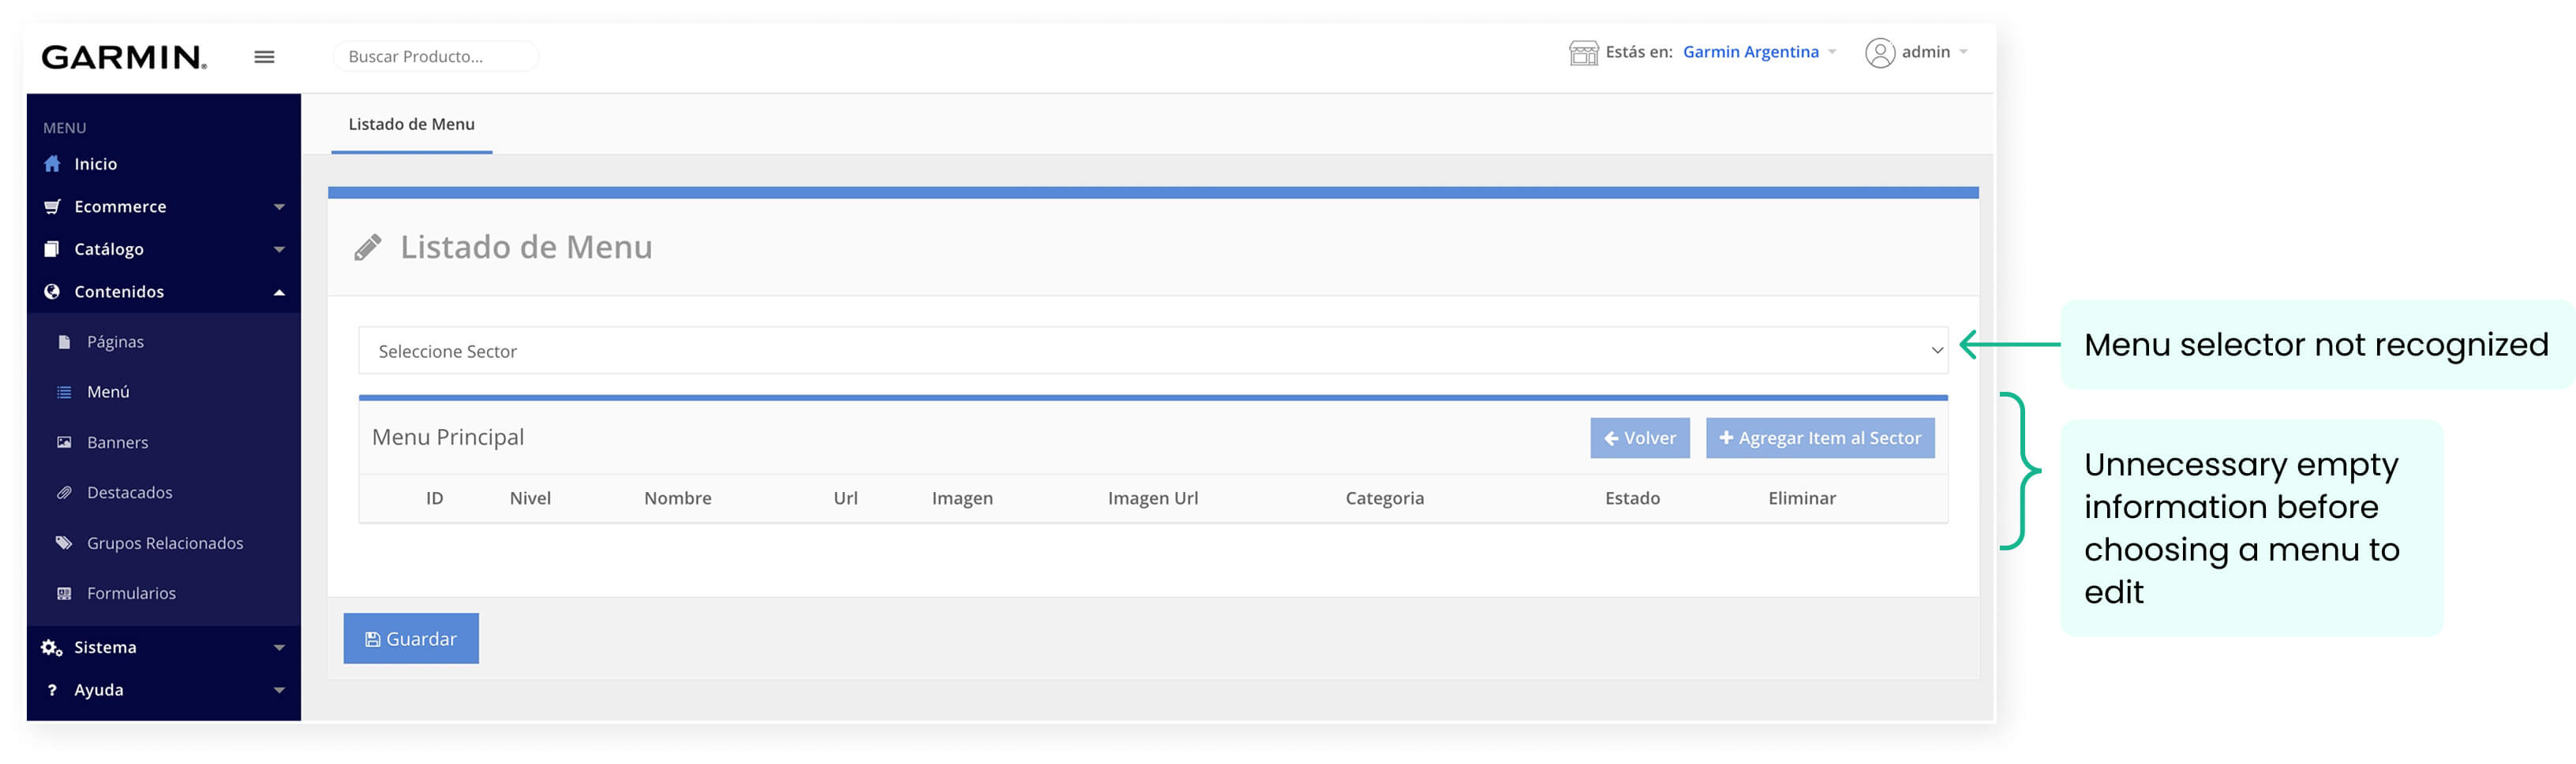Select the Listado de Menu tab
The height and width of the screenshot is (764, 2576).
coord(411,125)
